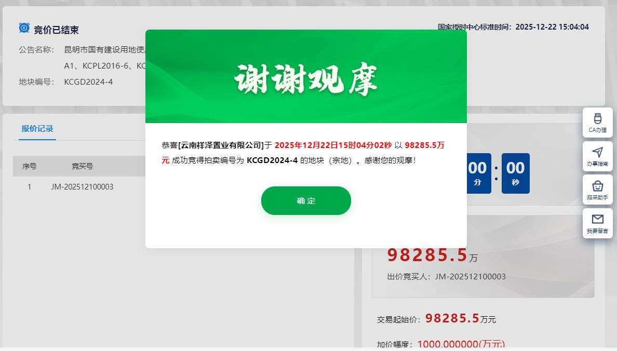Open the 办事指南 paper plane icon
Viewport: 617px width, 351px height.
coord(597,156)
